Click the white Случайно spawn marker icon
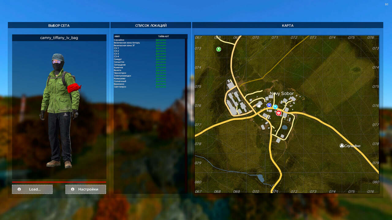This screenshot has height=220, width=392. (341, 146)
